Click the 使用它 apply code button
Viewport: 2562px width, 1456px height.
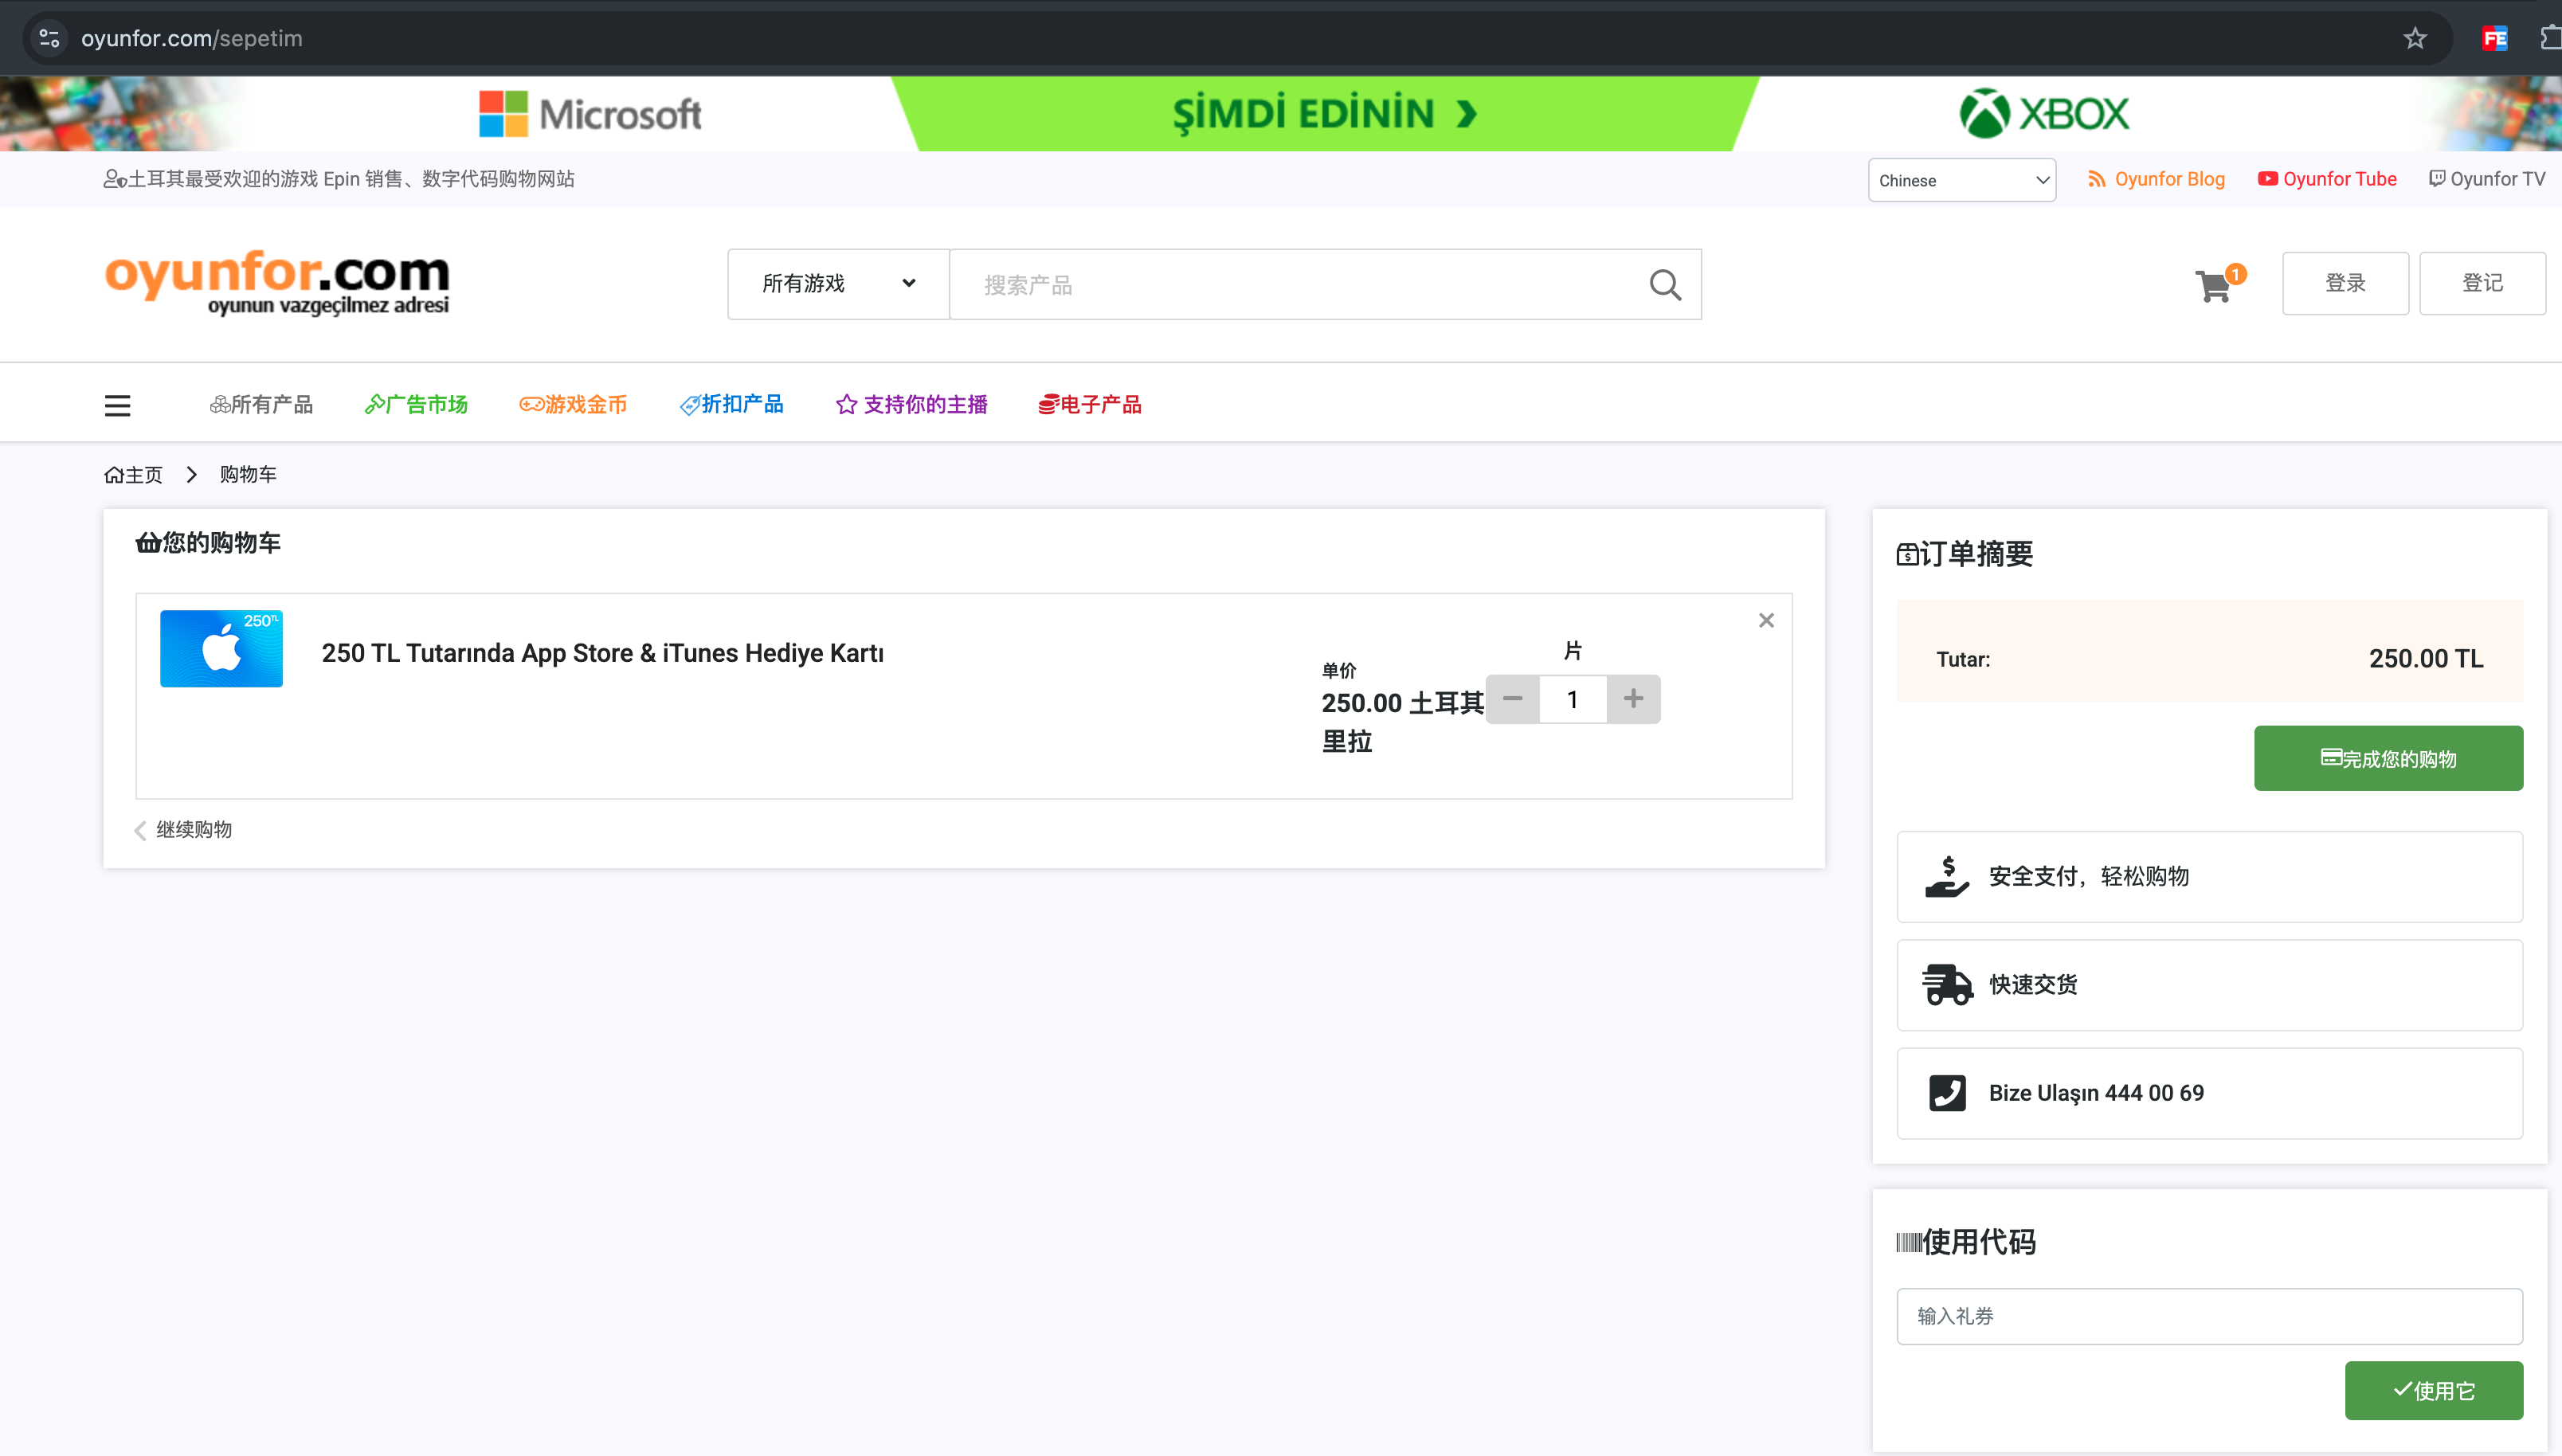click(2433, 1390)
